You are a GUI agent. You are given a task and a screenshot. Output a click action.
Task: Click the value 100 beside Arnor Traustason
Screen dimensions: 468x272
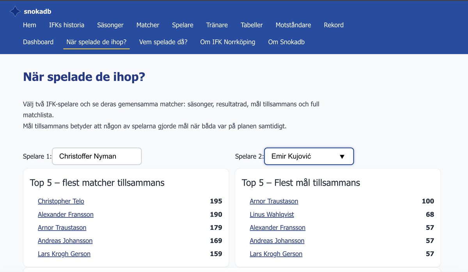428,201
